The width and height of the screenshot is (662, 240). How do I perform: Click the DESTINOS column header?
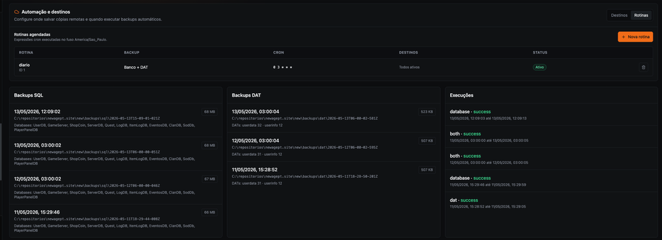coord(408,53)
